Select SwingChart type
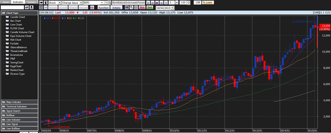 [17, 63]
